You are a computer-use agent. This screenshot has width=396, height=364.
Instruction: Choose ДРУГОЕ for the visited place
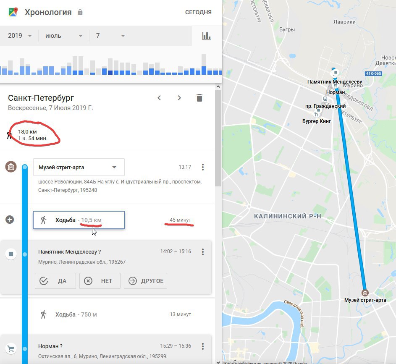(x=145, y=281)
